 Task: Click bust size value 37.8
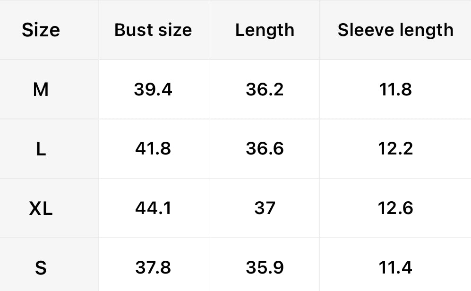(x=153, y=268)
